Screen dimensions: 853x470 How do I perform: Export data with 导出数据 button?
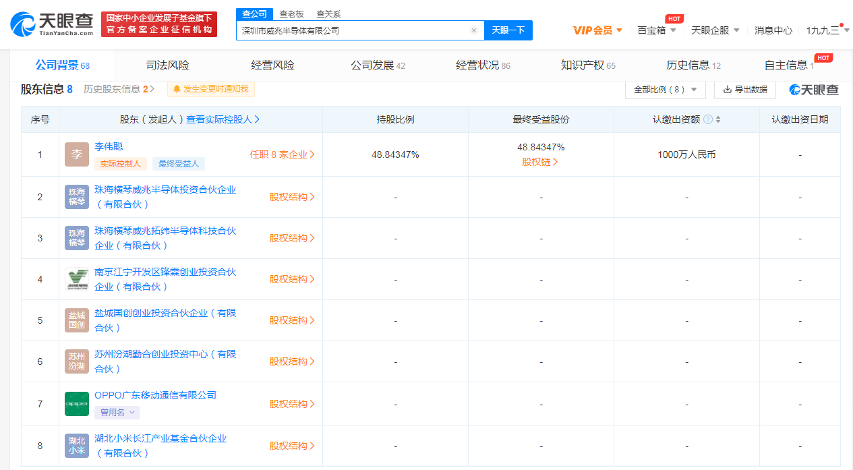pos(745,90)
